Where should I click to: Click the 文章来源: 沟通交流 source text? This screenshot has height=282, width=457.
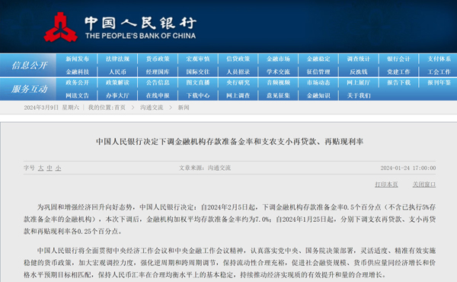[x=205, y=168]
